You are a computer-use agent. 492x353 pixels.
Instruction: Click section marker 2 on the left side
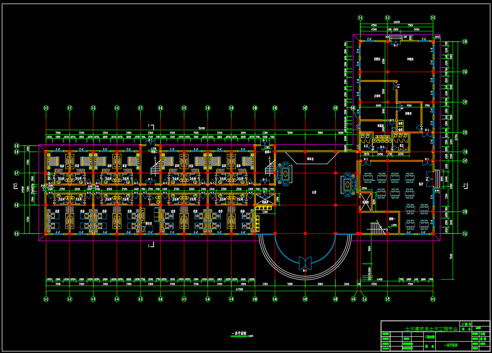[x=15, y=186]
